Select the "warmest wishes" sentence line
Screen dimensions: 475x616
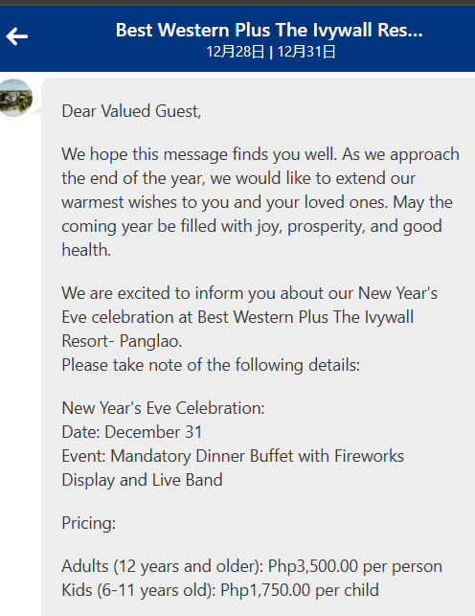(x=257, y=202)
